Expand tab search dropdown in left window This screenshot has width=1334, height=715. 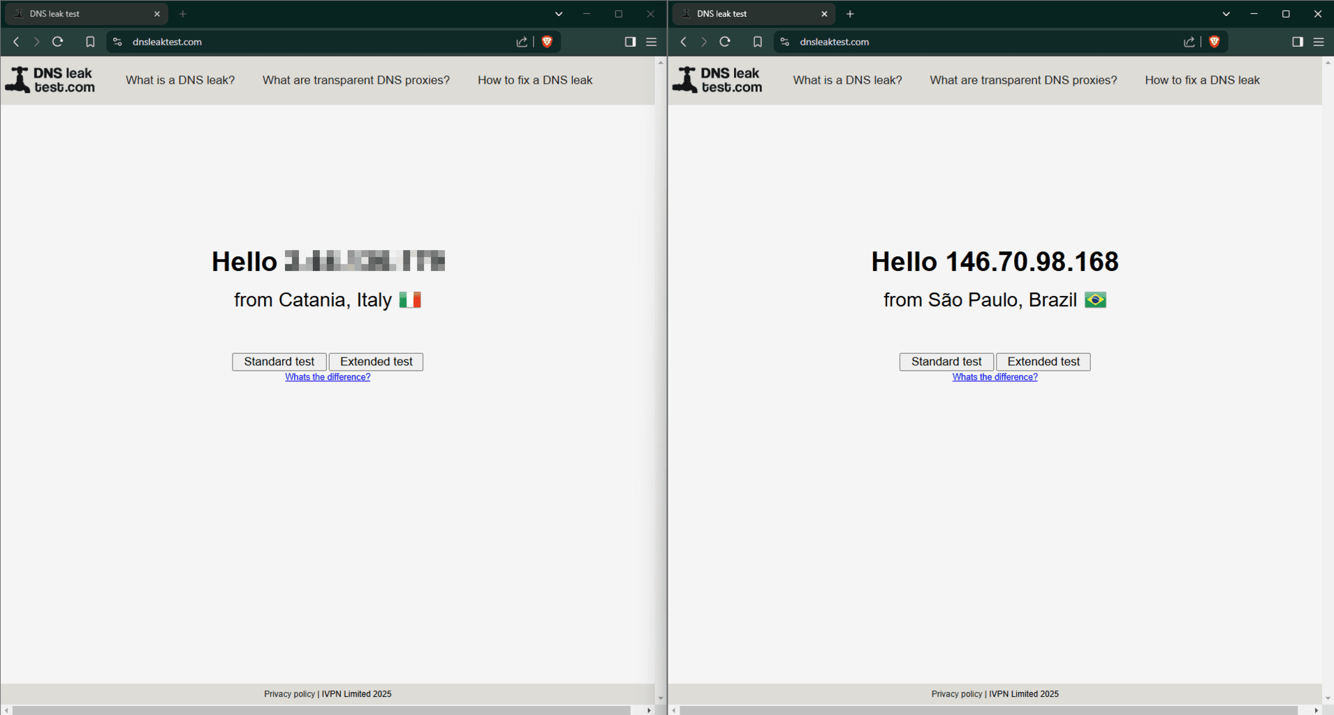(559, 14)
